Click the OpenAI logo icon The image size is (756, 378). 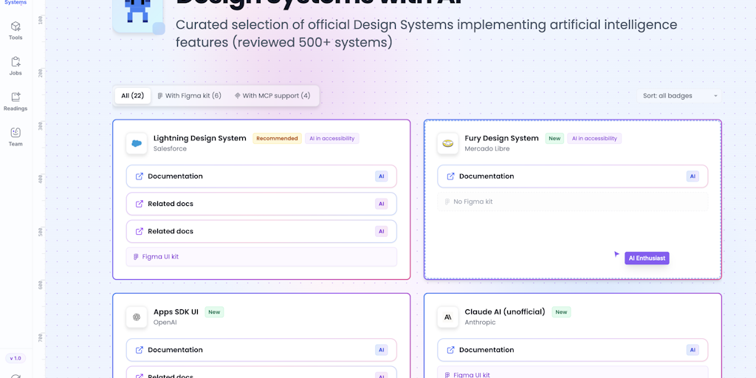[x=137, y=317]
